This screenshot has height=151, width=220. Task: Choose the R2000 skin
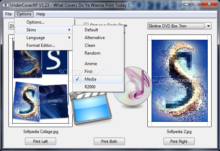pos(98,87)
